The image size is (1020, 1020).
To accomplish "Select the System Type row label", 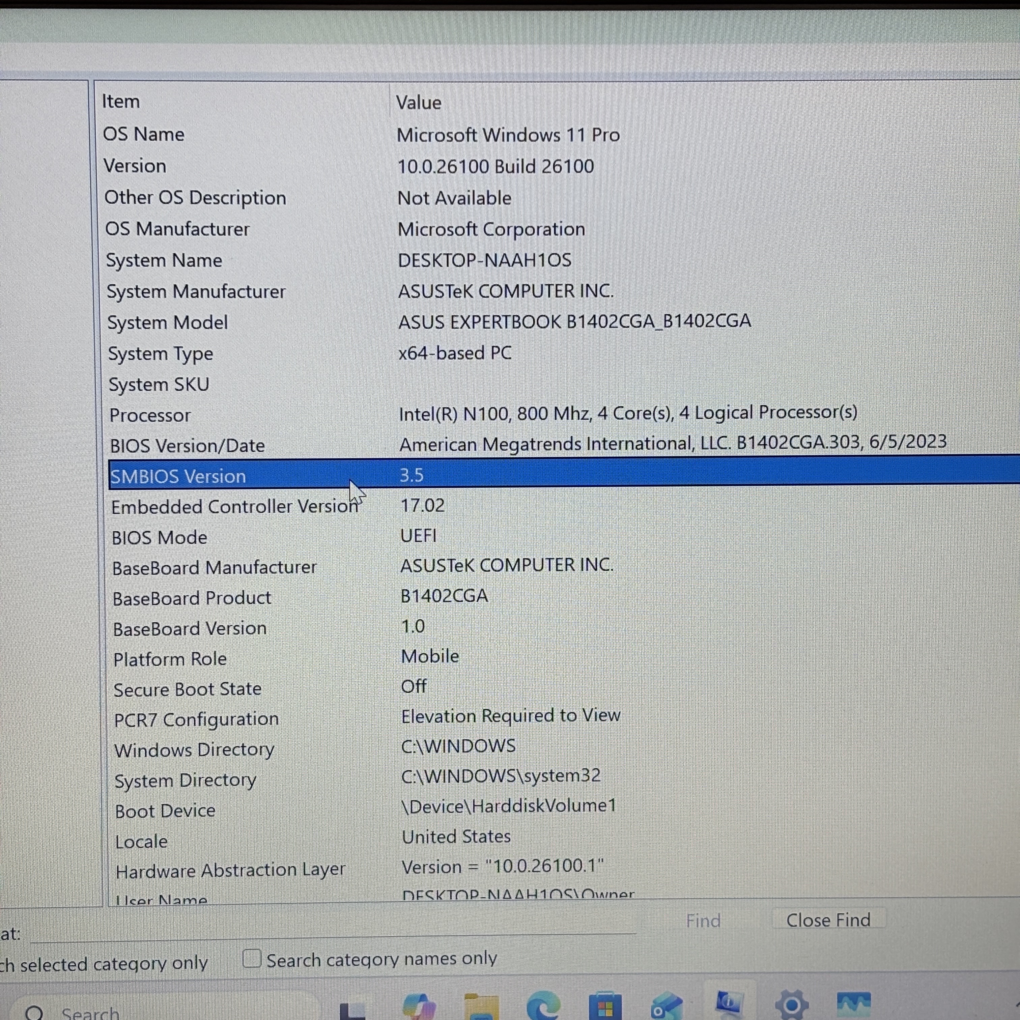I will coord(161,354).
